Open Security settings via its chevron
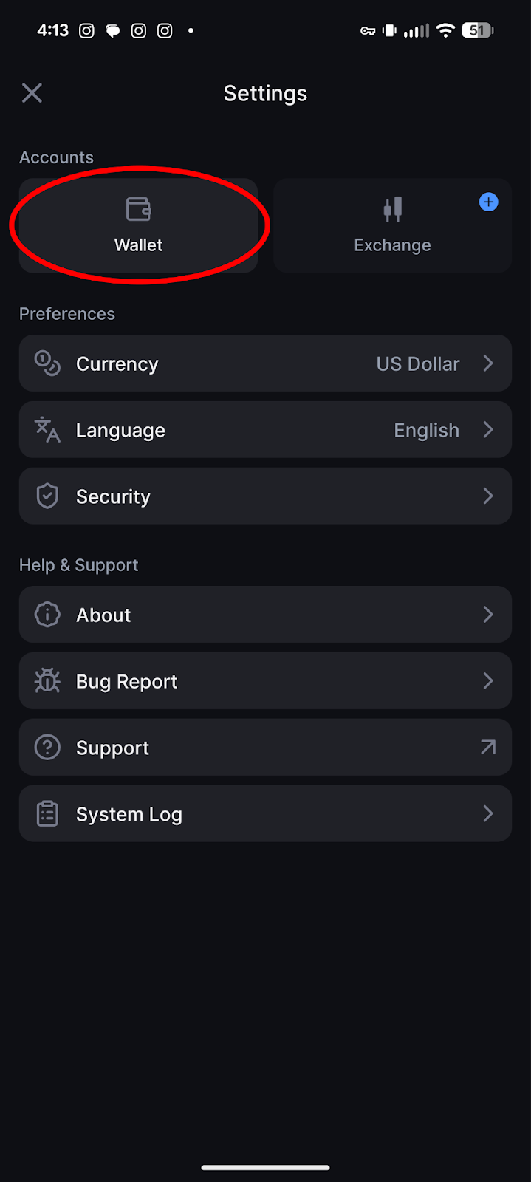 point(488,496)
